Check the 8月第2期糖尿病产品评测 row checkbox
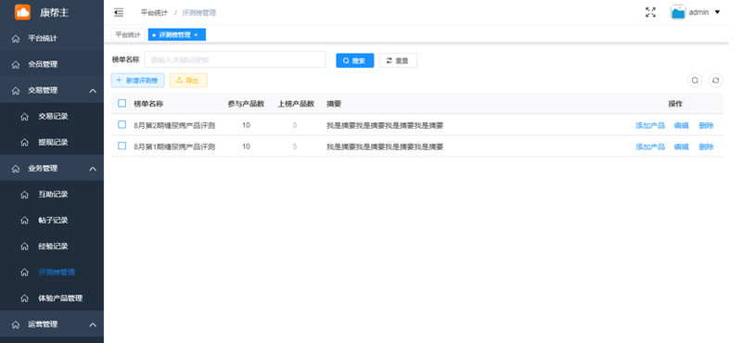This screenshot has height=343, width=742. [x=122, y=124]
